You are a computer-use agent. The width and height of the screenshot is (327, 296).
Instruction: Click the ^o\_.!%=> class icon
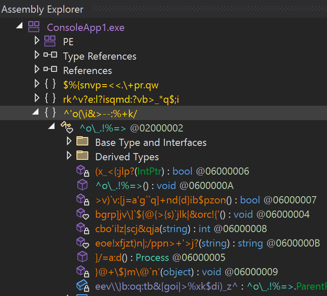(66, 127)
